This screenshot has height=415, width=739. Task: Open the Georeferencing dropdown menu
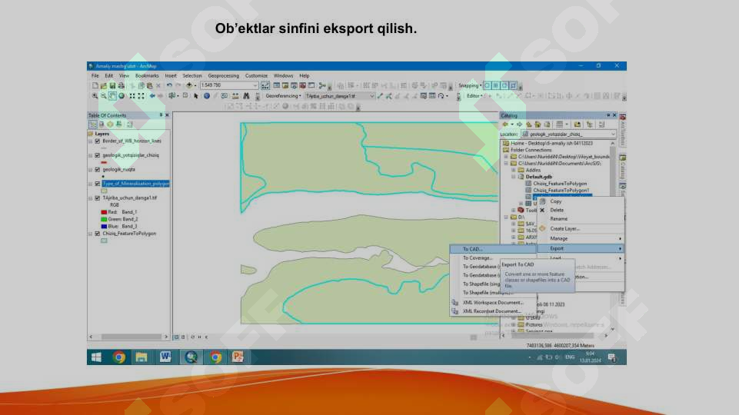(x=283, y=96)
